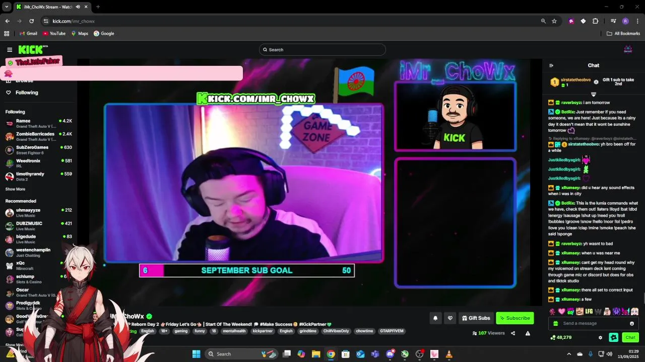Open Chrome media control icon

click(x=613, y=21)
